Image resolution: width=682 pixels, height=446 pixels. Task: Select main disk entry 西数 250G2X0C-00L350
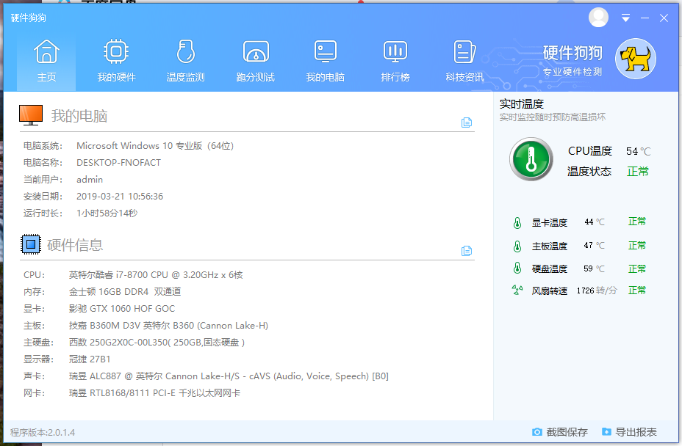(157, 343)
